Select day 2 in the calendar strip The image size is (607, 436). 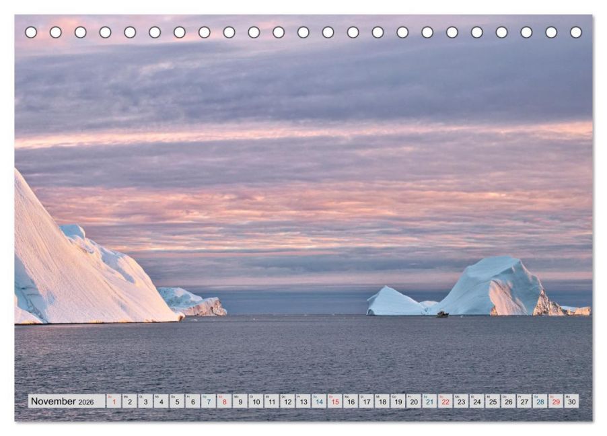point(130,401)
